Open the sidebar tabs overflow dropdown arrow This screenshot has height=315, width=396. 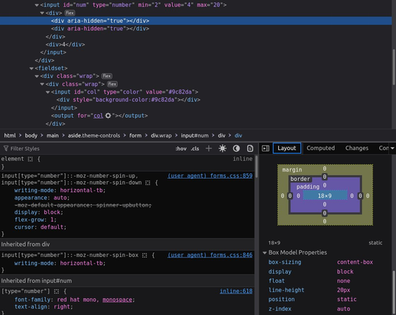point(392,148)
